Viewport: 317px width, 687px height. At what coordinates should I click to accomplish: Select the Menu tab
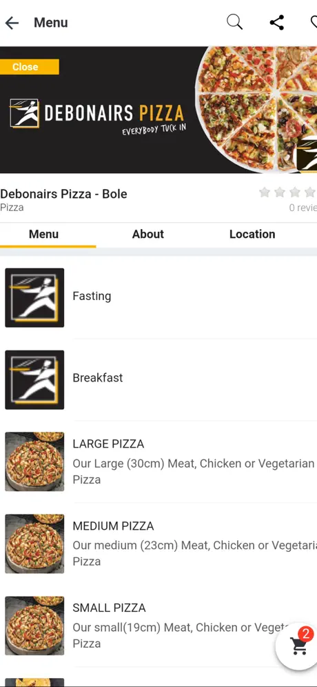pyautogui.click(x=43, y=234)
